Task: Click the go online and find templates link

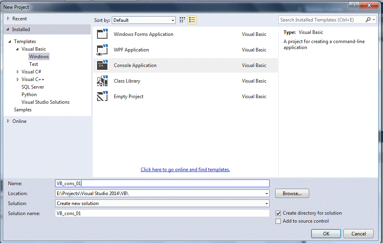Action: pyautogui.click(x=185, y=170)
